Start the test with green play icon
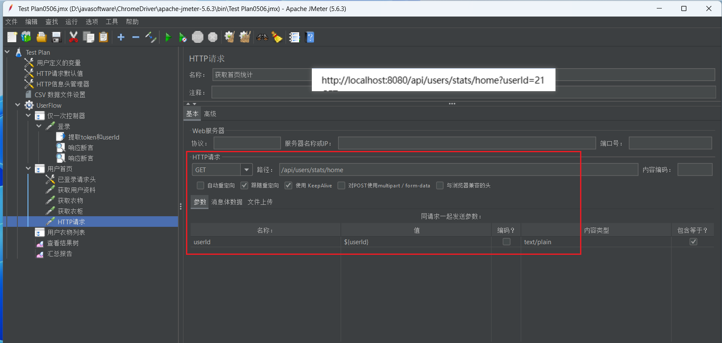This screenshot has height=343, width=722. (x=168, y=37)
